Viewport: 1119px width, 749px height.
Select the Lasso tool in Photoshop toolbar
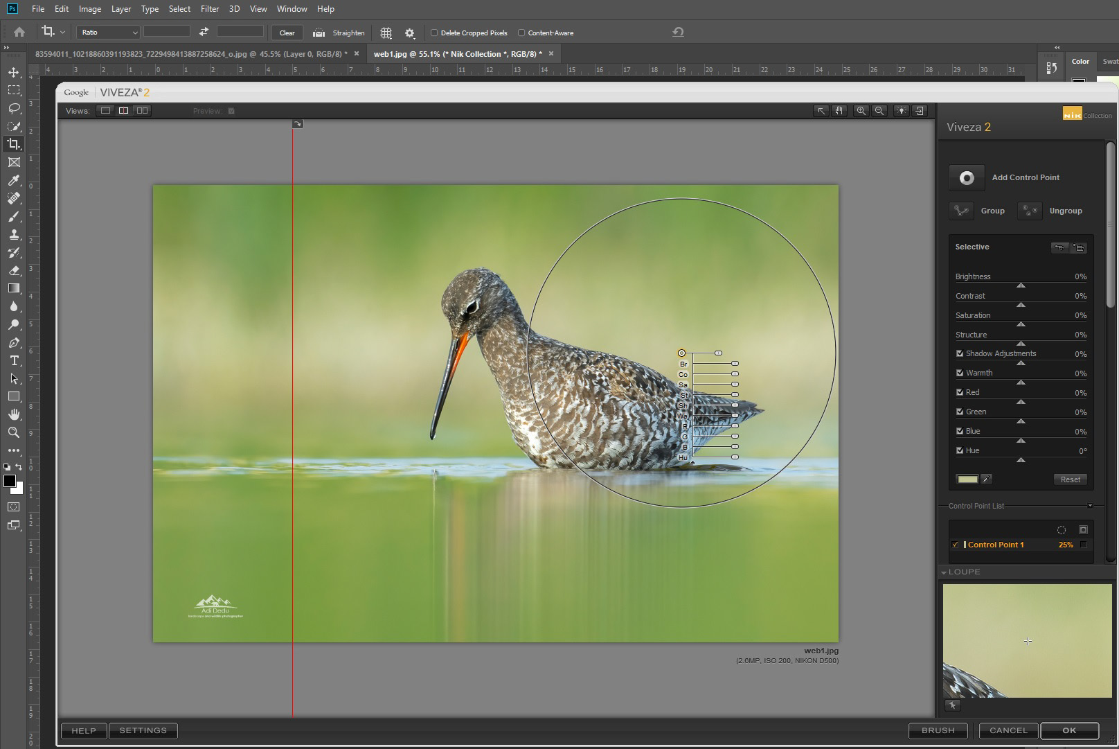[14, 108]
